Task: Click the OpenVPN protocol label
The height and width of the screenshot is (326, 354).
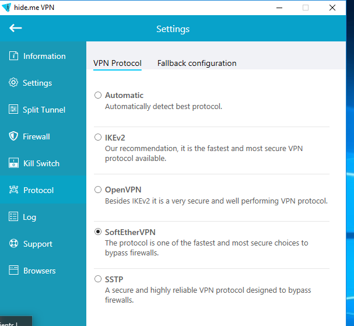Action: pyautogui.click(x=123, y=190)
